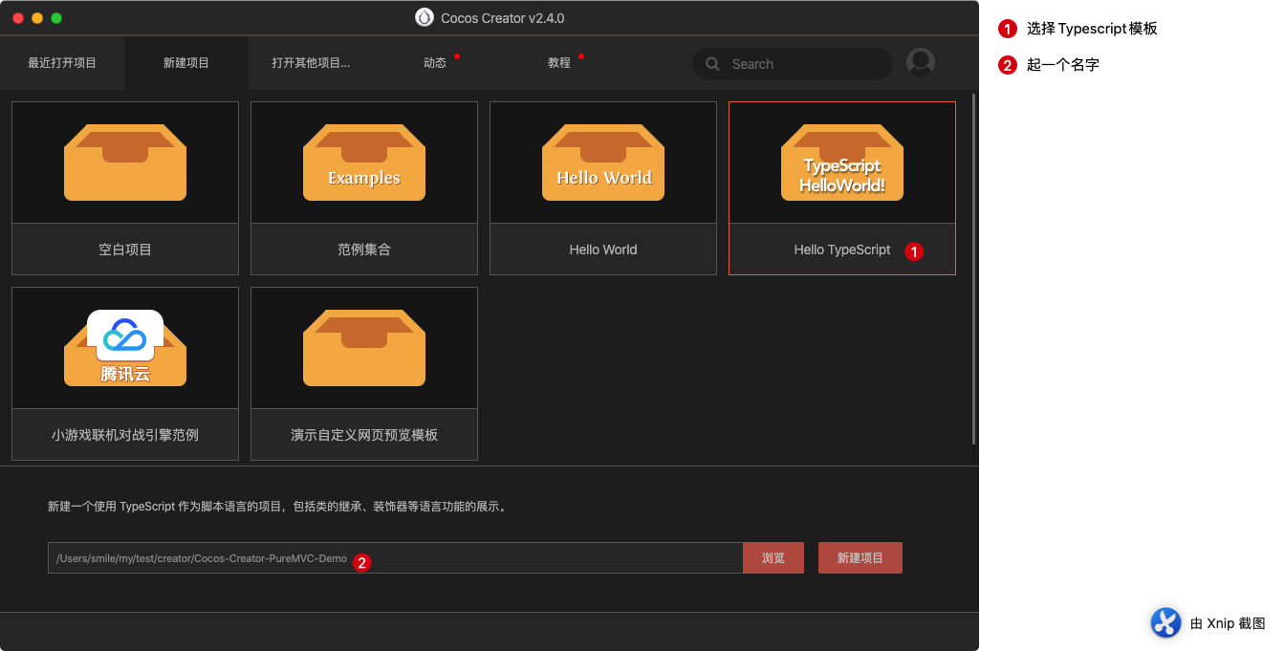Close the Cocos Creator window
This screenshot has width=1285, height=651.
18,18
